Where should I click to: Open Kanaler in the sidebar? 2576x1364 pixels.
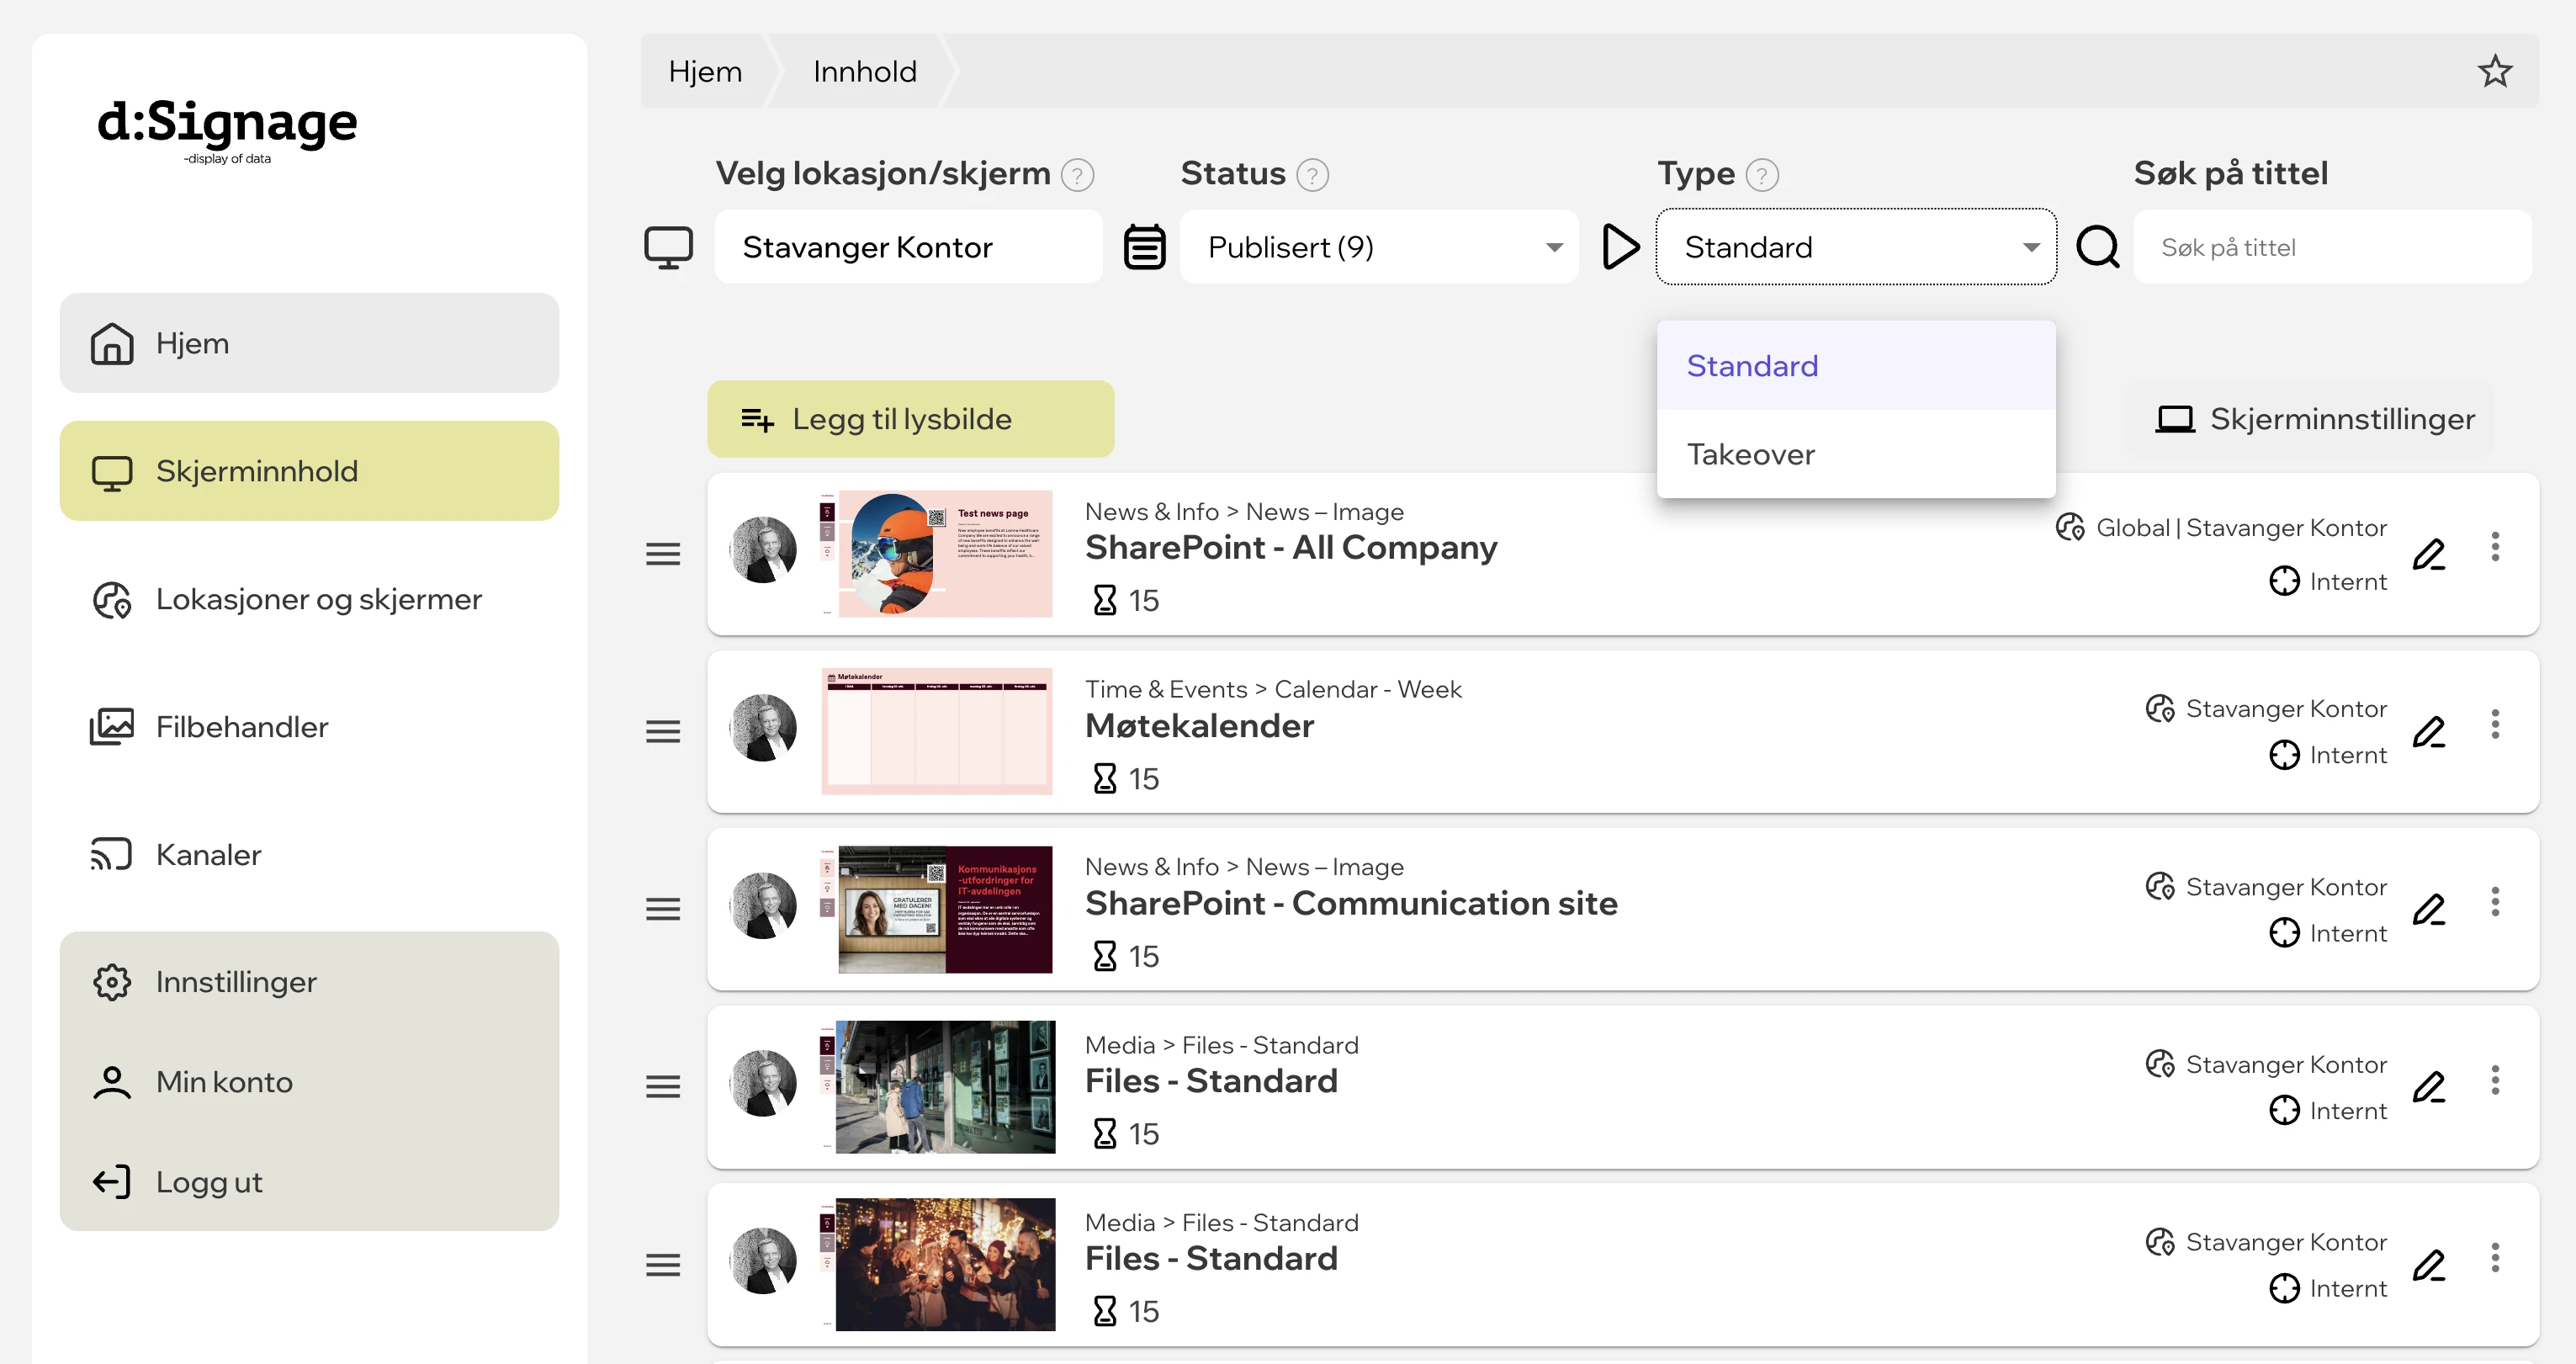pyautogui.click(x=309, y=855)
